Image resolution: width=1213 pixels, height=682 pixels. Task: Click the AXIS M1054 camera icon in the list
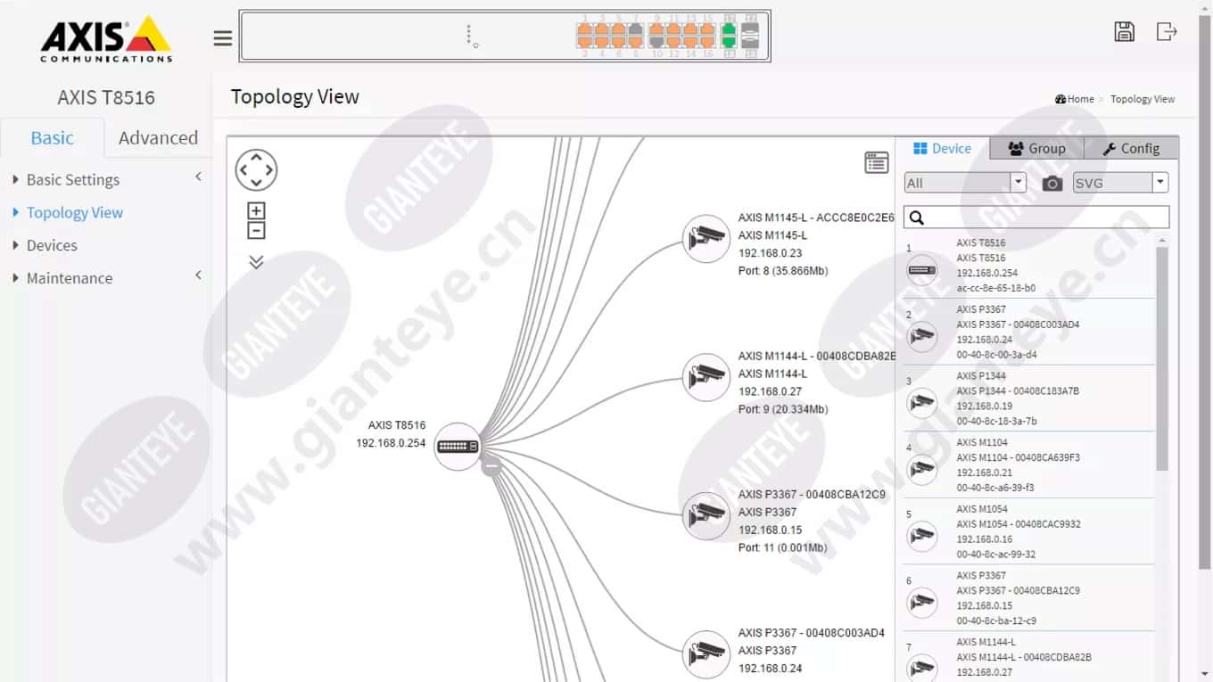pos(922,537)
